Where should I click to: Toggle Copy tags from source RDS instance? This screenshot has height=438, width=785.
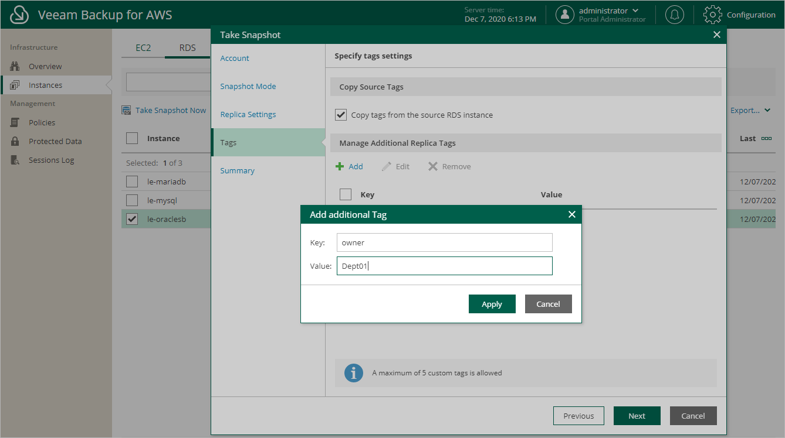pyautogui.click(x=341, y=115)
